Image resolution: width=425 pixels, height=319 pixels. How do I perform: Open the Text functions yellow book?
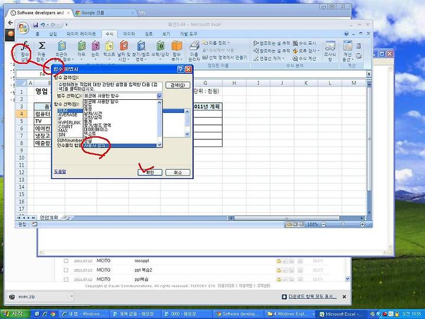[109, 46]
